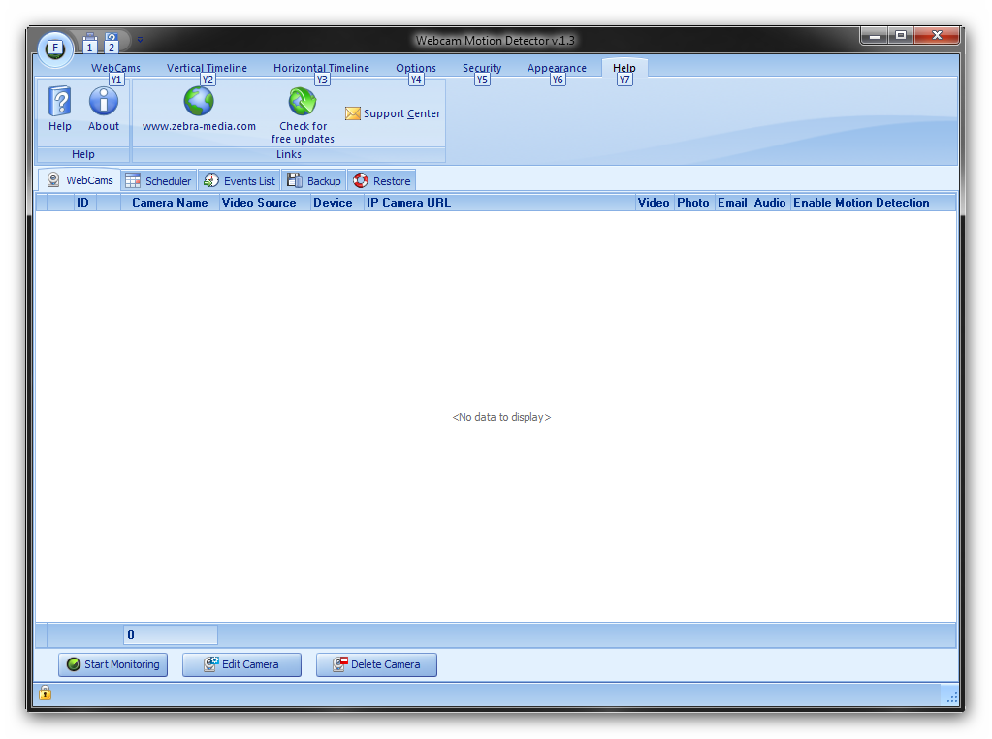The width and height of the screenshot is (992, 739).
Task: Switch to the Scheduler tab
Action: click(x=159, y=181)
